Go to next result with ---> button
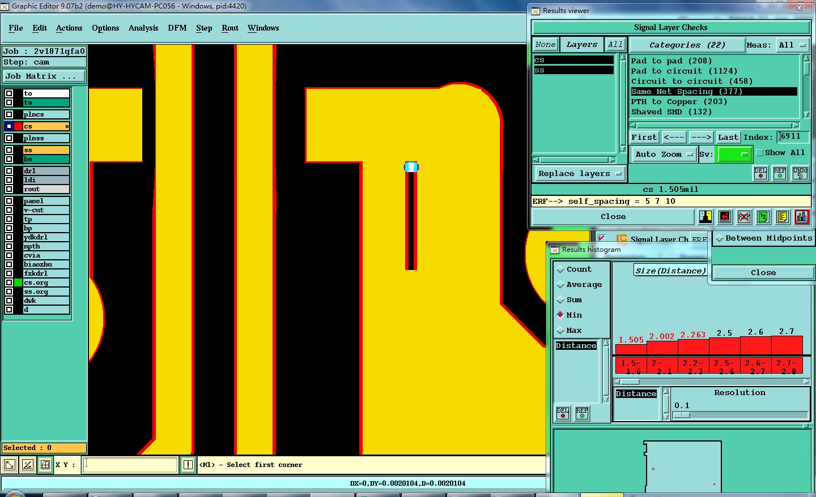816x497 pixels. tap(701, 137)
